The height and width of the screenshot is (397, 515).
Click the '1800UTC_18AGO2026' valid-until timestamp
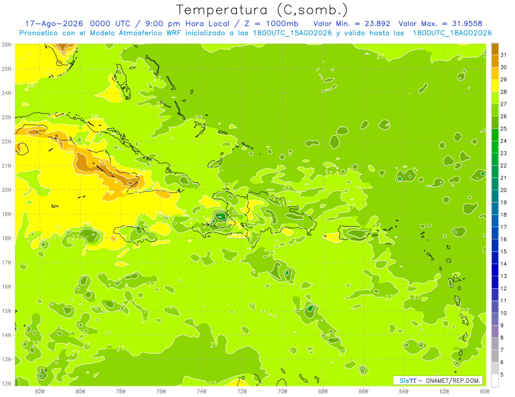tap(452, 33)
